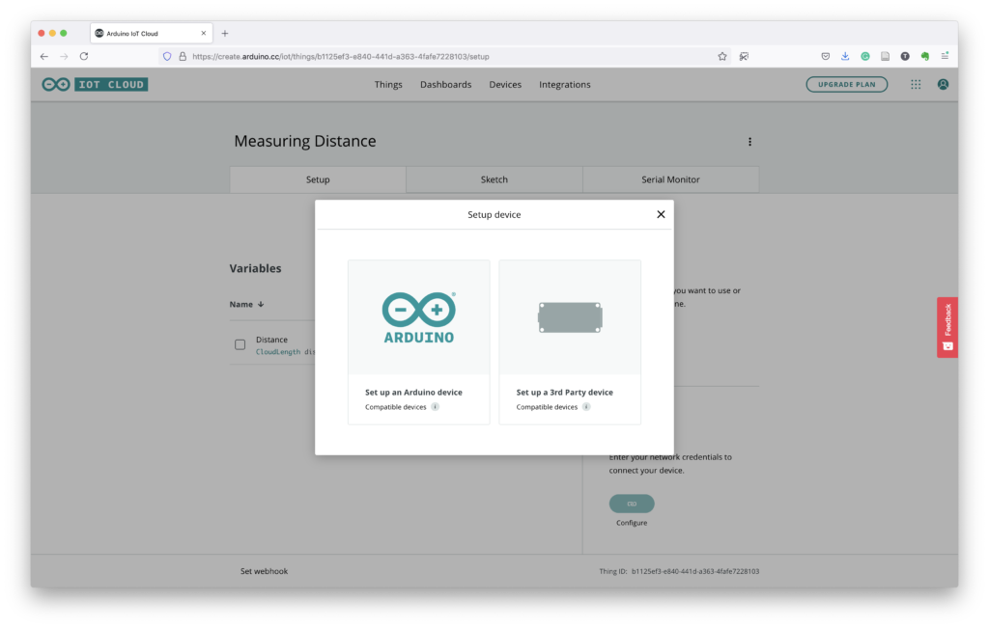Choose Set up a 3rd Party device
The height and width of the screenshot is (628, 989).
pos(570,342)
